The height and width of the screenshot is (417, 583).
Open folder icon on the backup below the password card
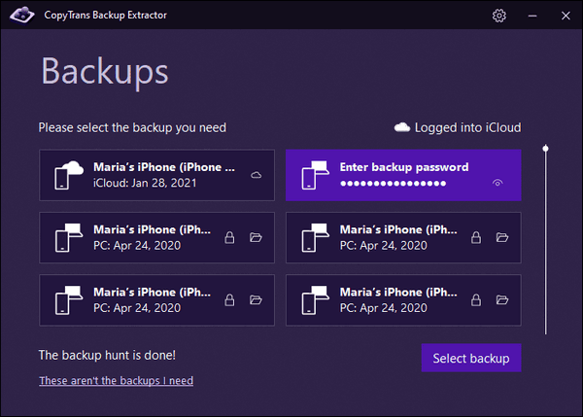[502, 237]
